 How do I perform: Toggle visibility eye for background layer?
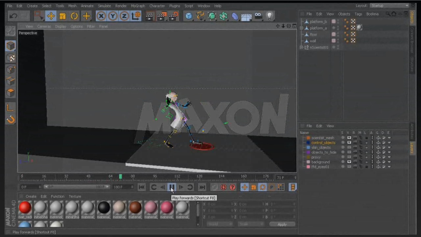[349, 162]
